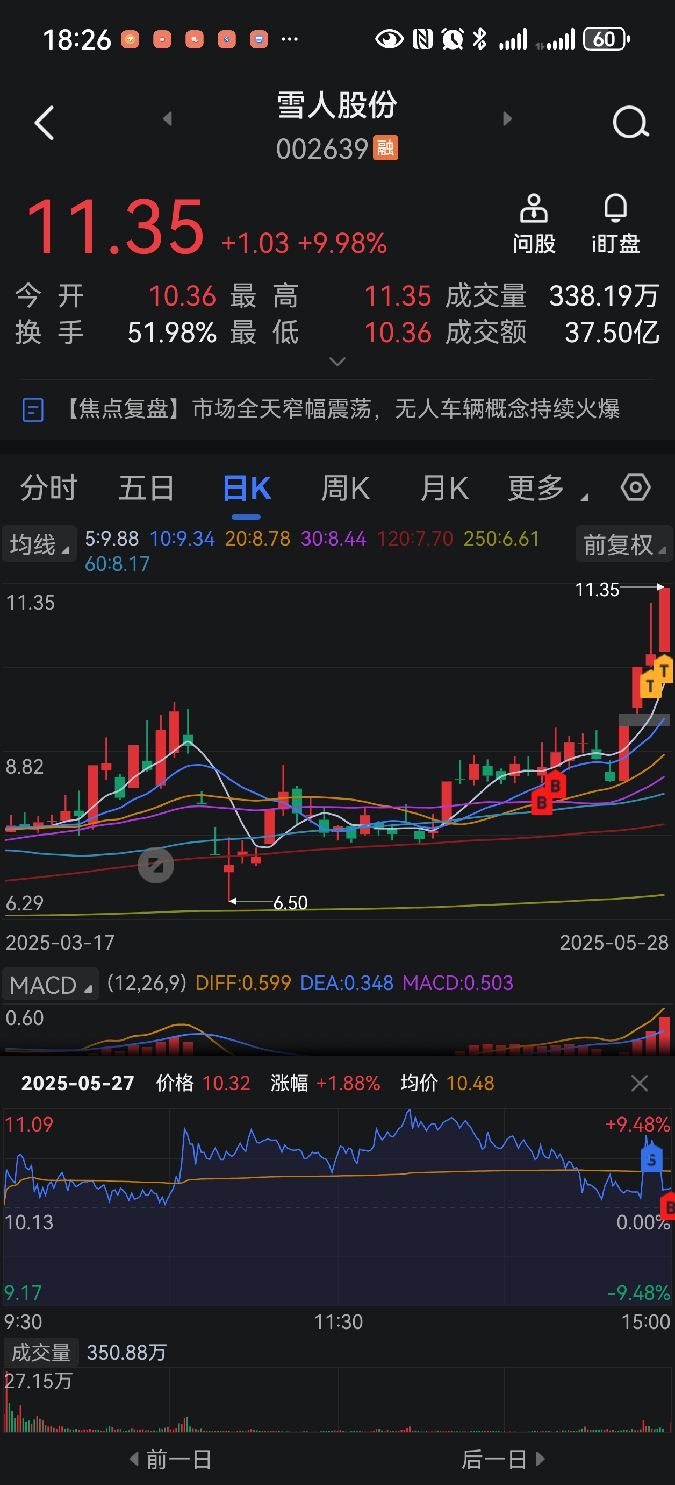The image size is (675, 1485).
Task: Switch to 分时 tab
Action: 49,487
